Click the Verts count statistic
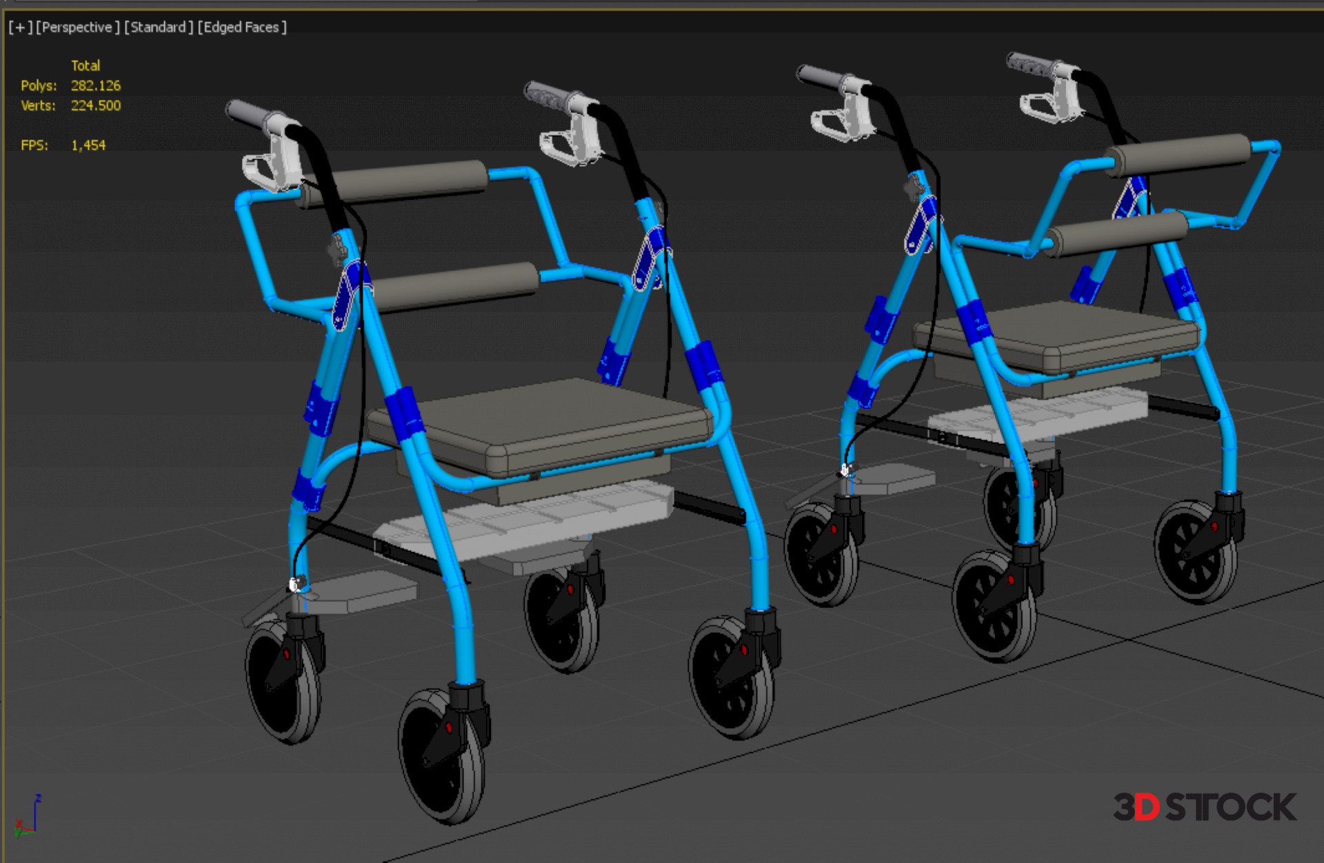The width and height of the screenshot is (1324, 863). [95, 105]
